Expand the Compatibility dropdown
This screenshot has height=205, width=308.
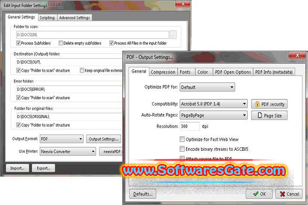tap(213, 104)
